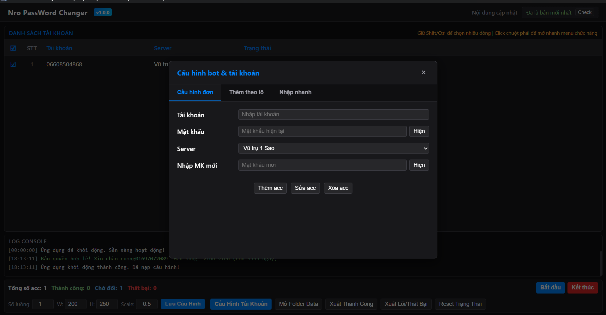
Task: Click the Lưu Cấu Hình button
Action: click(183, 304)
